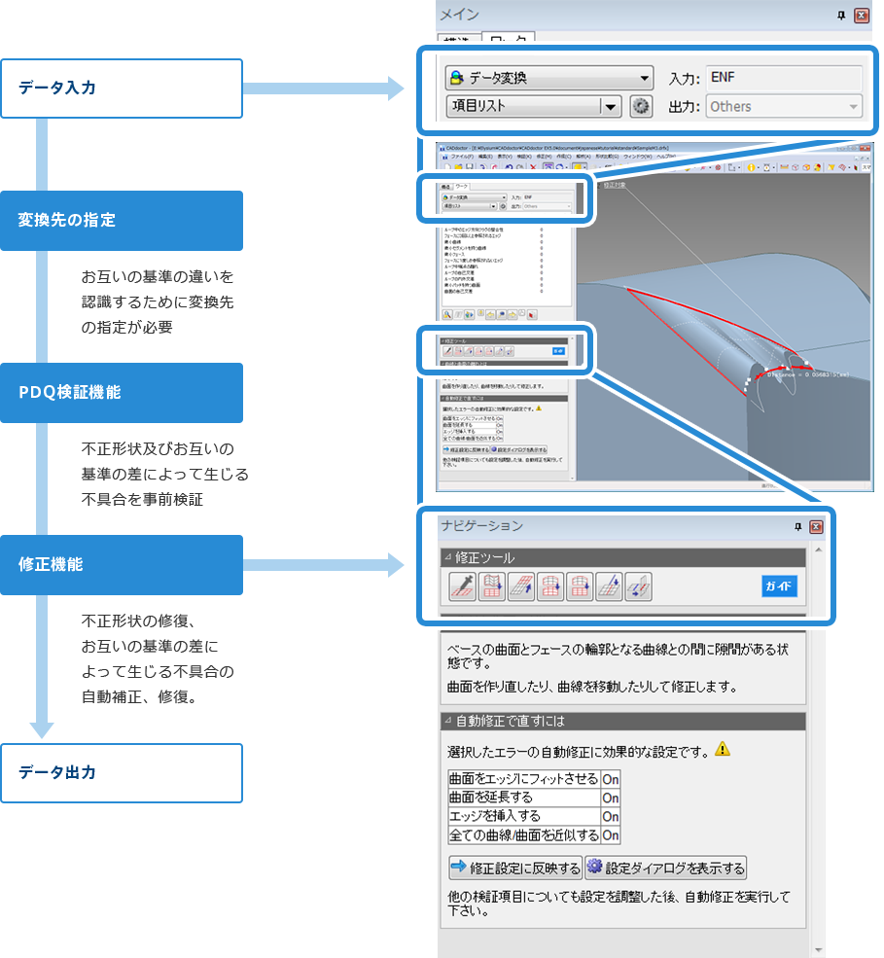Open the データ変換 dropdown

pyautogui.click(x=549, y=78)
